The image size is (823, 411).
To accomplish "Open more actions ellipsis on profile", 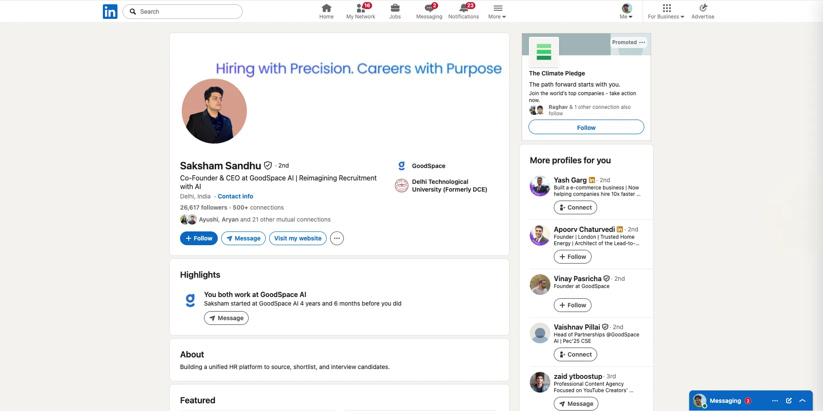I will pos(337,238).
